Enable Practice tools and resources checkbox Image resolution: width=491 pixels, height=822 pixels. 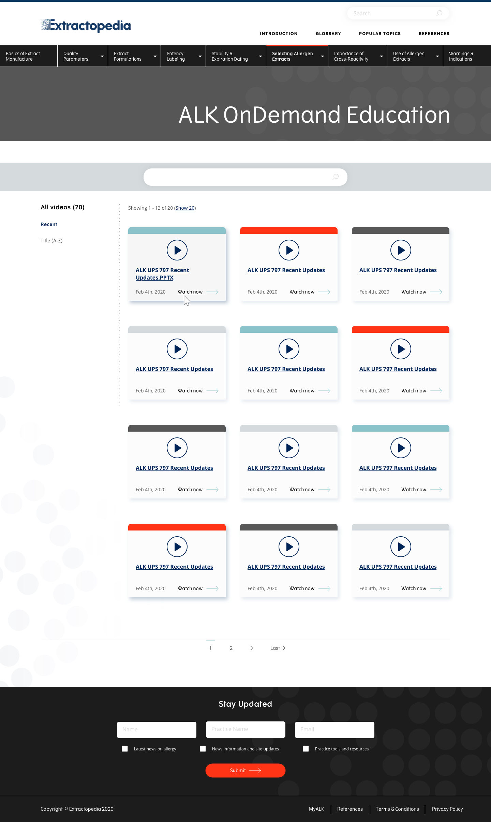[306, 749]
